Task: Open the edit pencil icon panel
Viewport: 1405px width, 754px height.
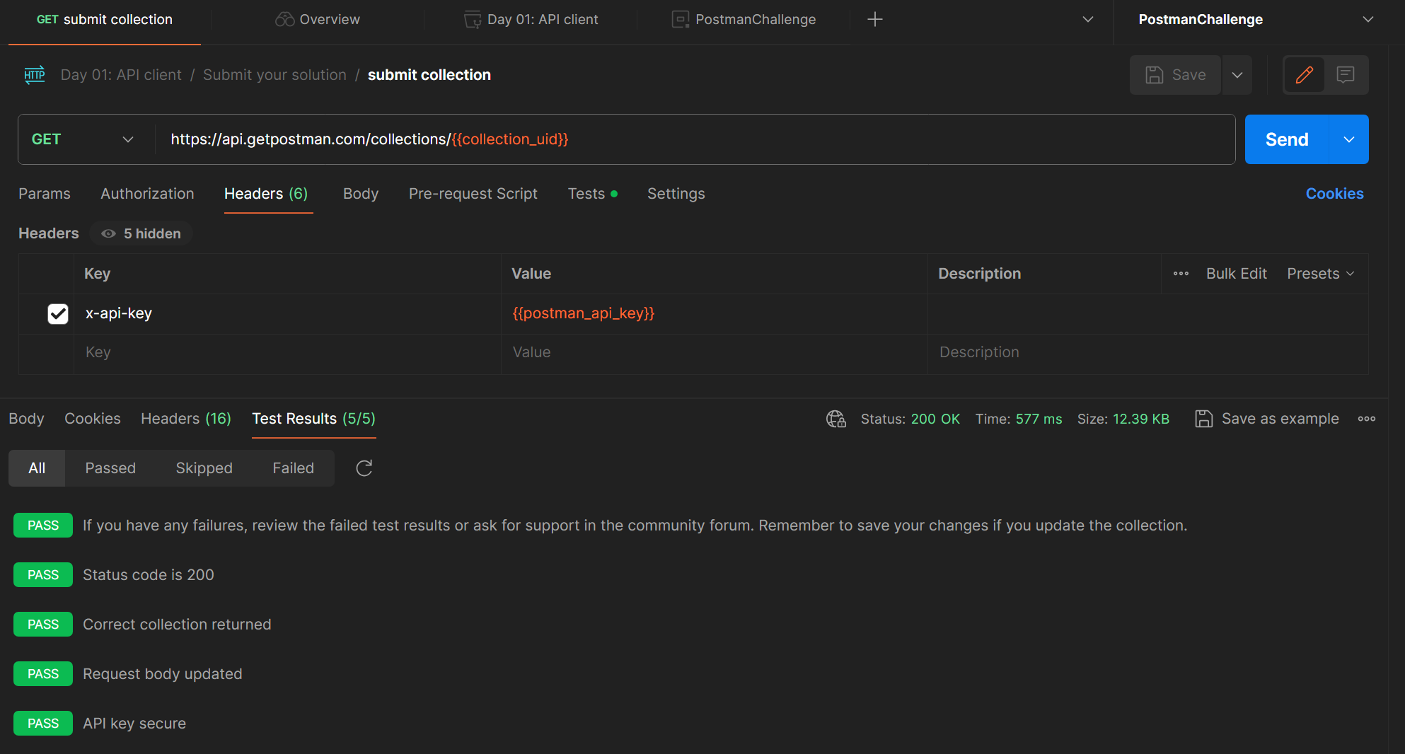Action: (x=1305, y=75)
